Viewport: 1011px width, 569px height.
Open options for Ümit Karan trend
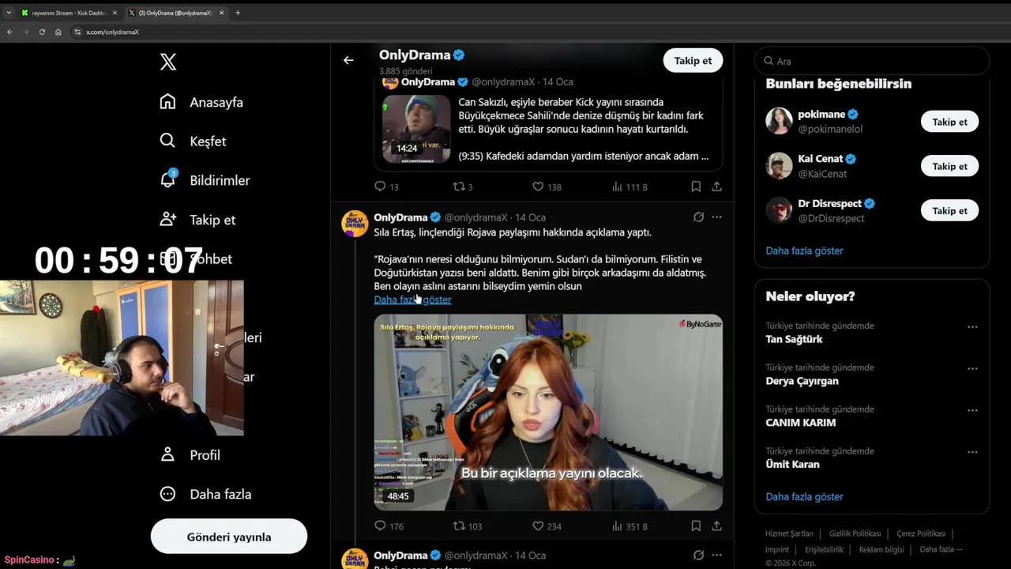tap(972, 452)
